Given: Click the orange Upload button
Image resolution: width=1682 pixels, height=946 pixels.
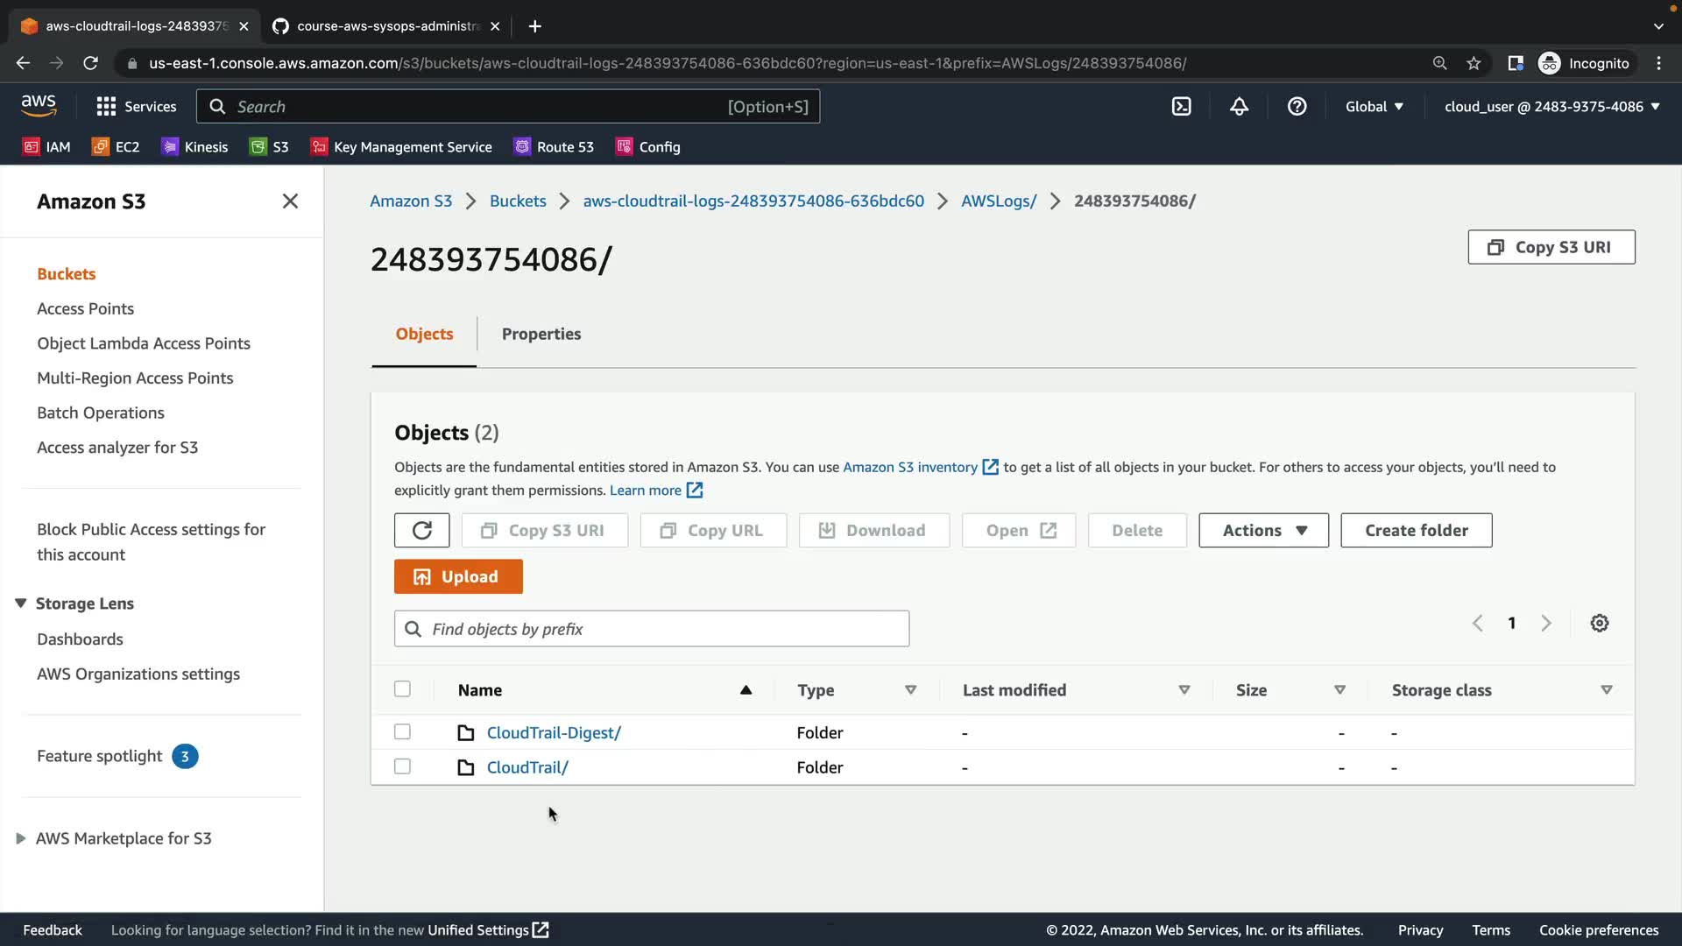Looking at the screenshot, I should 458,577.
